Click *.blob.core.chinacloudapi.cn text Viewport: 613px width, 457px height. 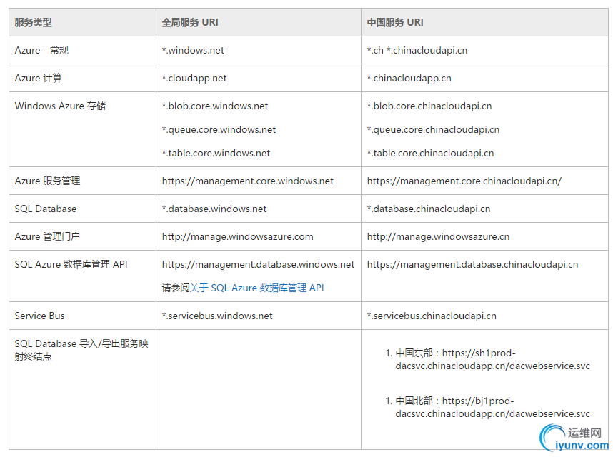pyautogui.click(x=429, y=106)
